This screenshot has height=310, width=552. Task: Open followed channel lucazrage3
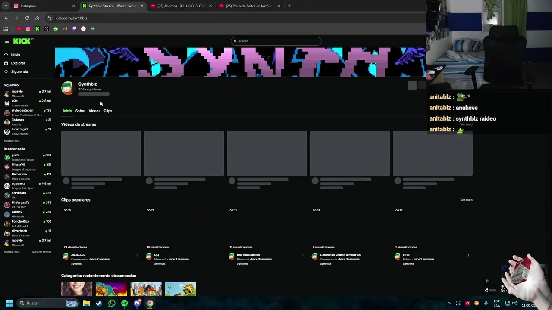coord(28,131)
